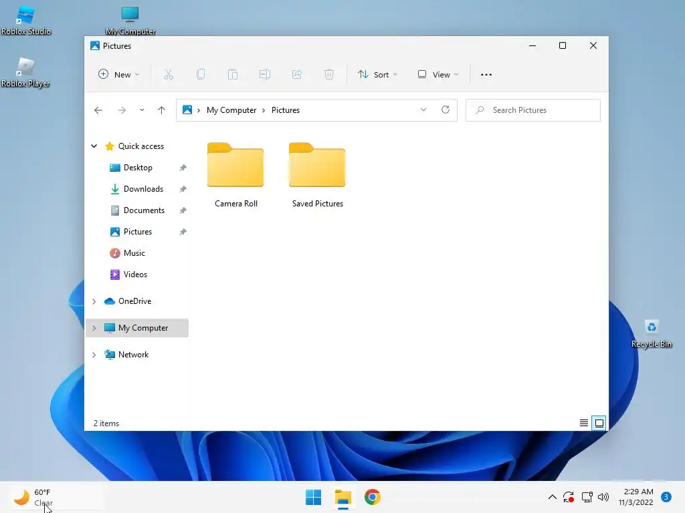Open the View layout dropdown
The width and height of the screenshot is (685, 513).
click(x=438, y=75)
